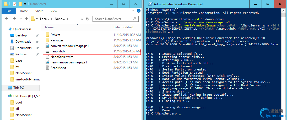
Task: Click the Properties icon in quick access toolbar
Action: (x=14, y=4)
